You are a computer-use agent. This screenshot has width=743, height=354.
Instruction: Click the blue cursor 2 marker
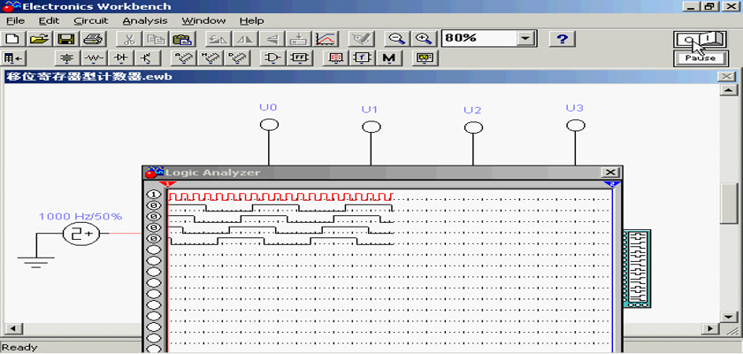(x=610, y=184)
